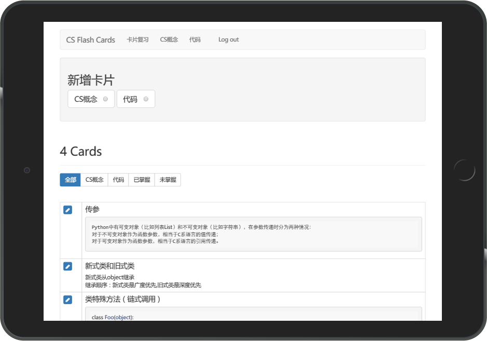Viewport: 487px width, 341px height.
Task: Show only 未掌握 cards
Action: click(168, 180)
